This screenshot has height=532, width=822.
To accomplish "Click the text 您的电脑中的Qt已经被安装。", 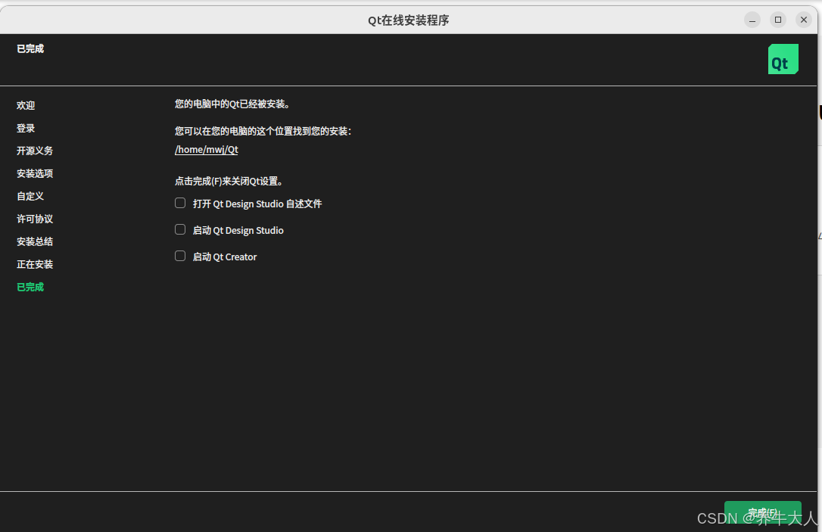I will (x=232, y=104).
